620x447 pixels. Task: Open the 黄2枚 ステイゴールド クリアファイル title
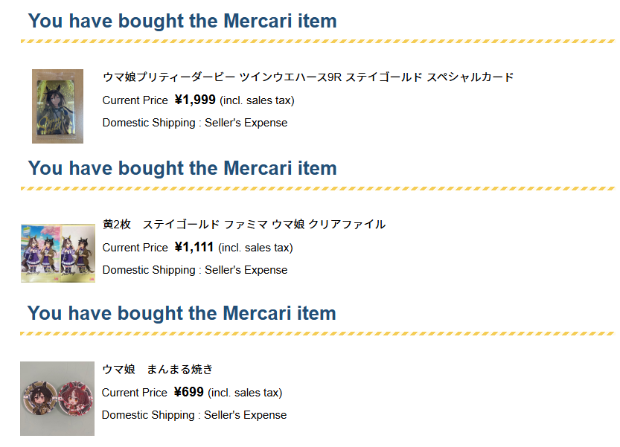pos(243,224)
